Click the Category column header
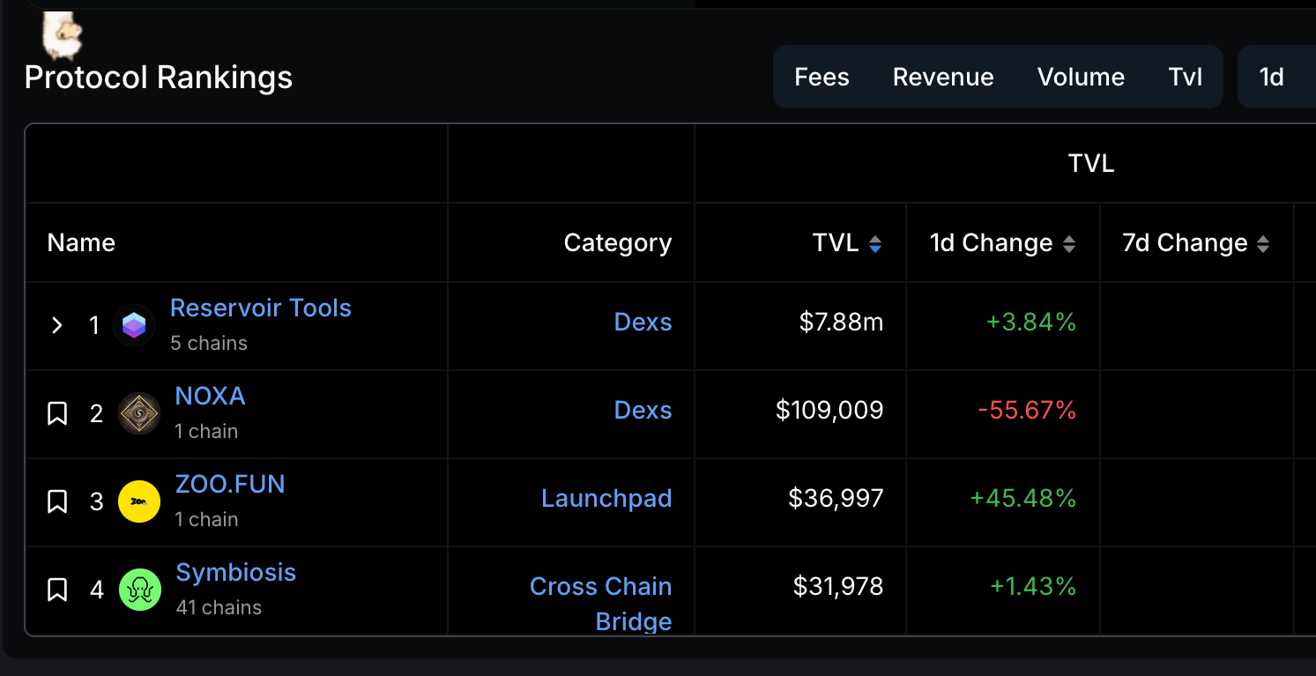Image resolution: width=1316 pixels, height=676 pixels. (618, 243)
